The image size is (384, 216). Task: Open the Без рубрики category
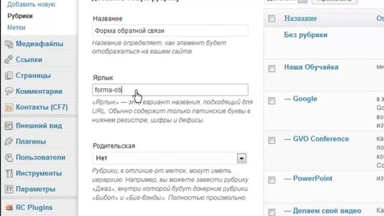(305, 35)
